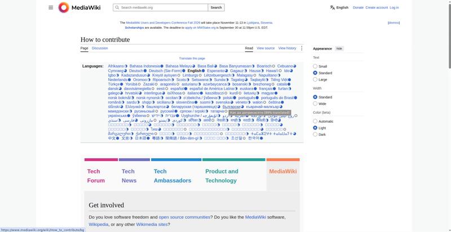Open the Translate this page link
Screen dimensions: 451x232
coord(192,59)
